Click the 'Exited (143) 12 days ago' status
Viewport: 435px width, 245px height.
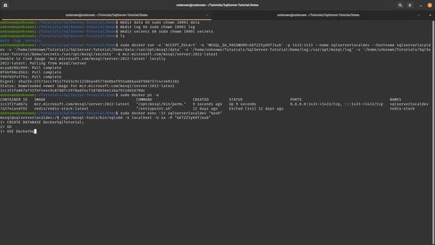pyautogui.click(x=256, y=109)
